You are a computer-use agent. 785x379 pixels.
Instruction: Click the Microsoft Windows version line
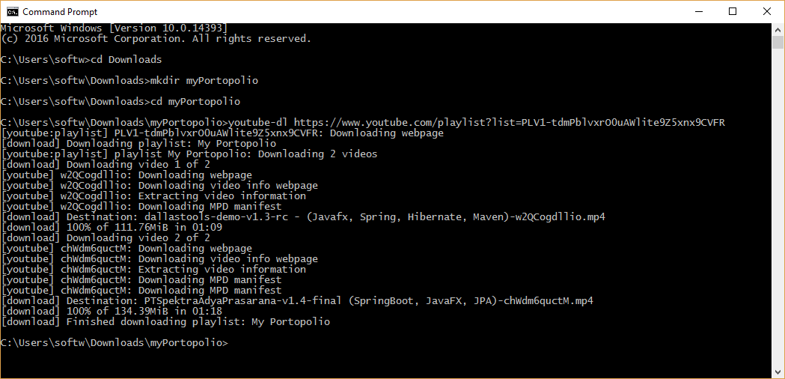[x=114, y=28]
